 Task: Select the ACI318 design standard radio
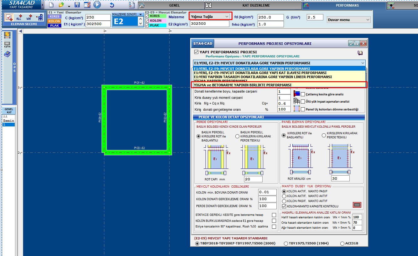pos(342,243)
